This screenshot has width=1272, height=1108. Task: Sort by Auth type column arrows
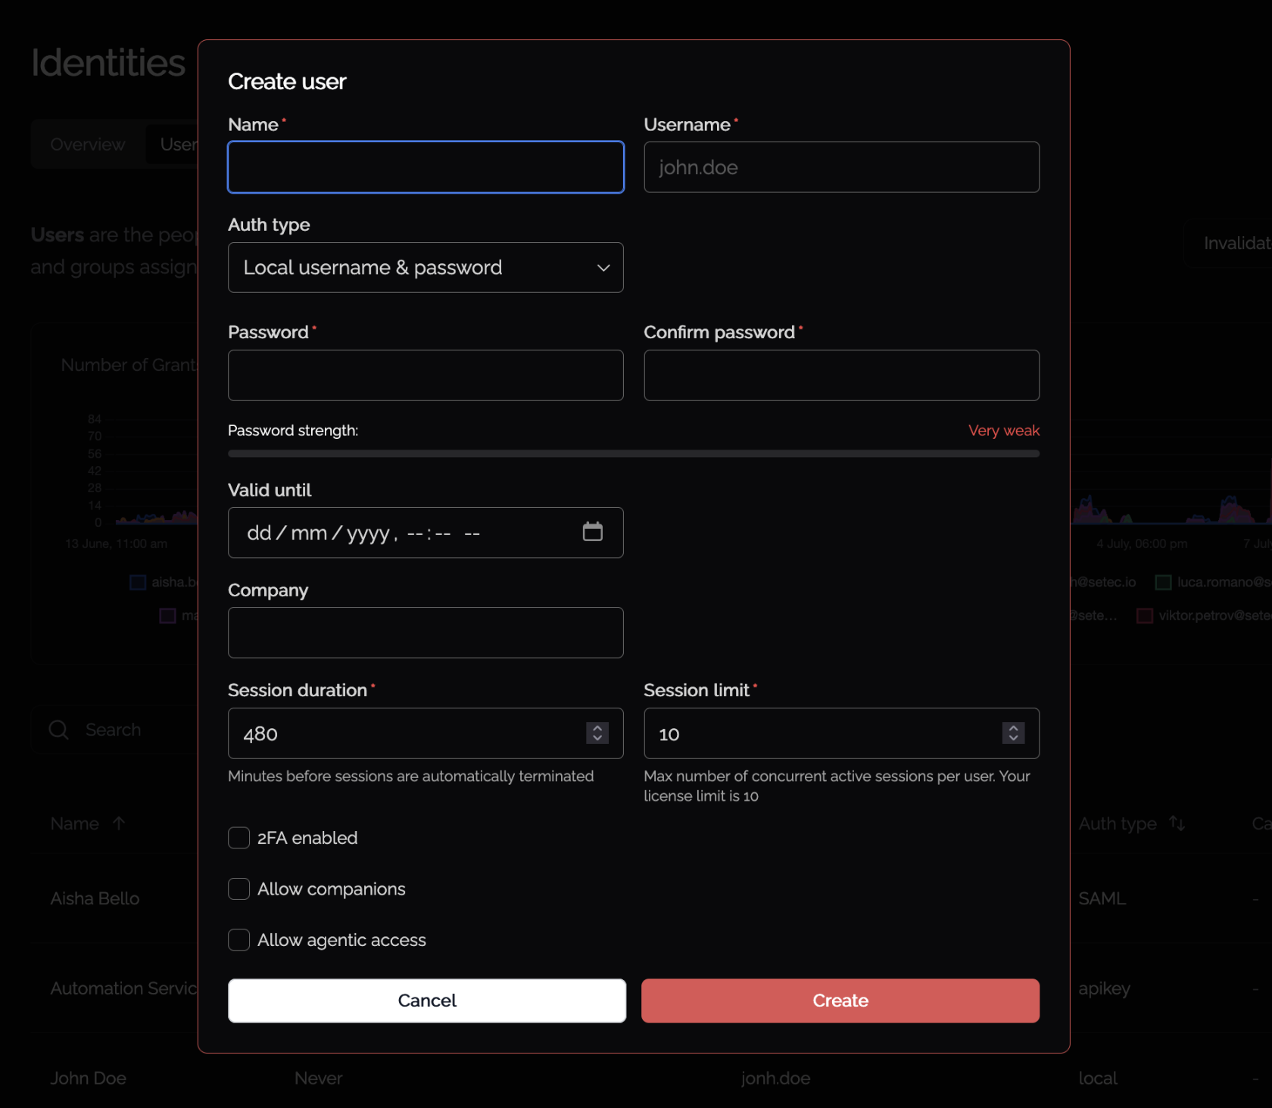(x=1177, y=823)
